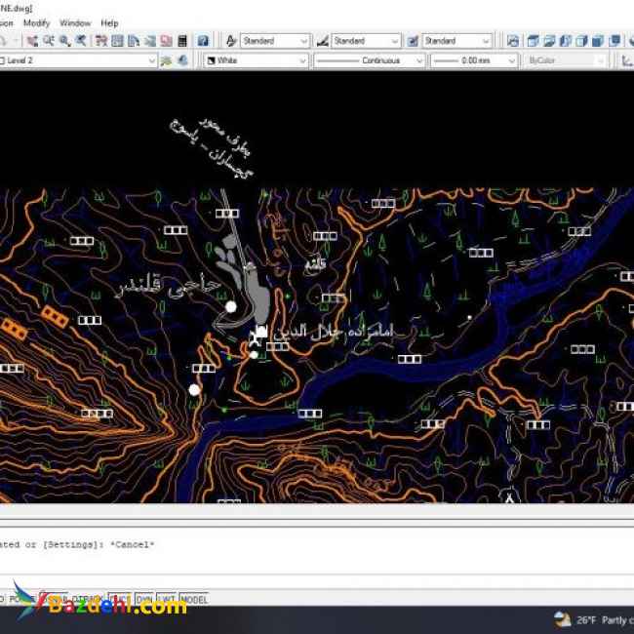
Task: Toggle DYN dynamic input in status bar
Action: point(143,600)
